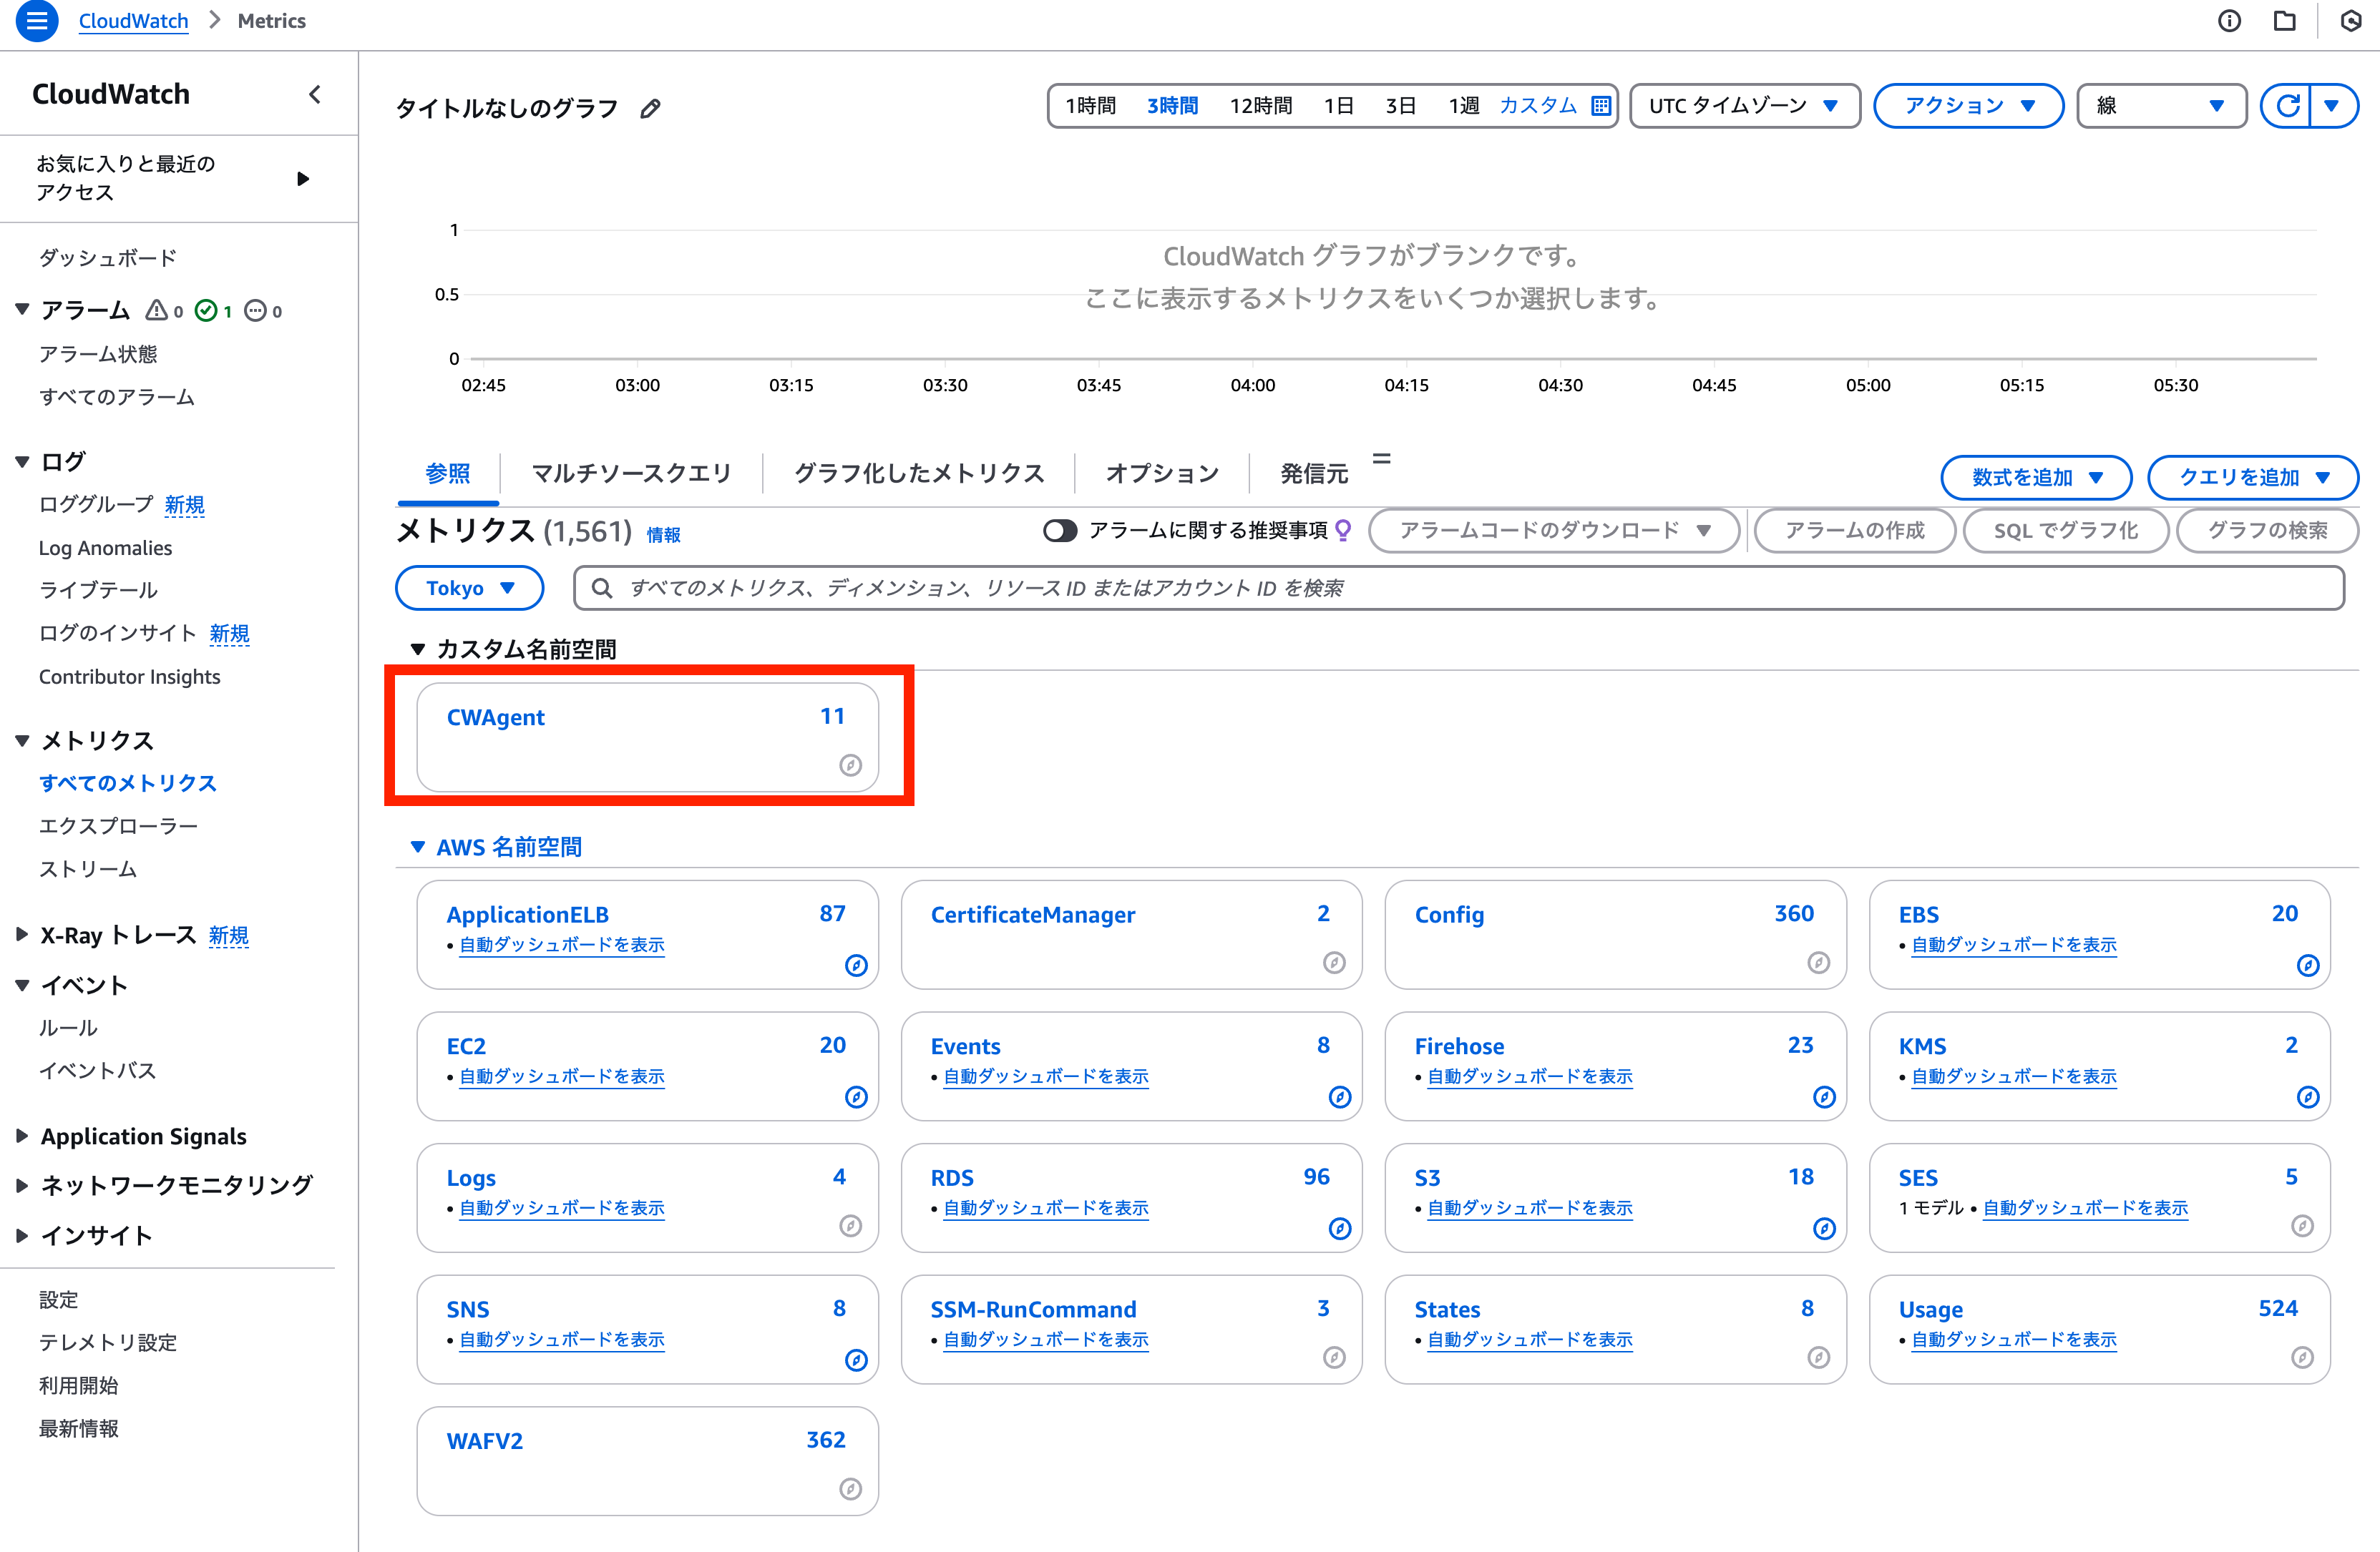
Task: Refresh the graph with the refresh icon
Action: [2288, 106]
